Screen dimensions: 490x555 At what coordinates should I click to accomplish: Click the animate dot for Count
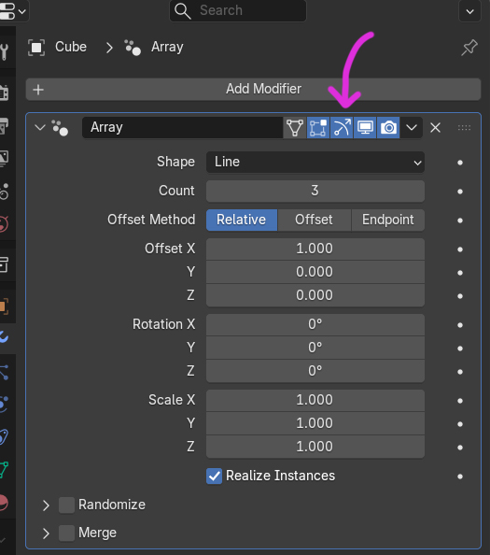pos(460,192)
